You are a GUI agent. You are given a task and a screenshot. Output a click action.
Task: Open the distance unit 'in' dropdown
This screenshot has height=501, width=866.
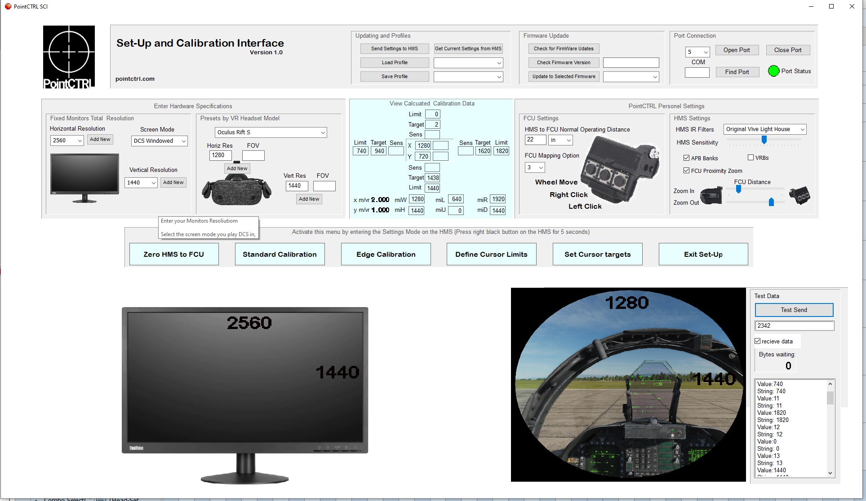click(561, 140)
